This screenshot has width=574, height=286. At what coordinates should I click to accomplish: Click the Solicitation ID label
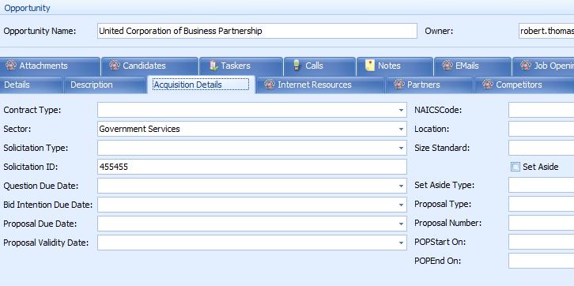[31, 167]
